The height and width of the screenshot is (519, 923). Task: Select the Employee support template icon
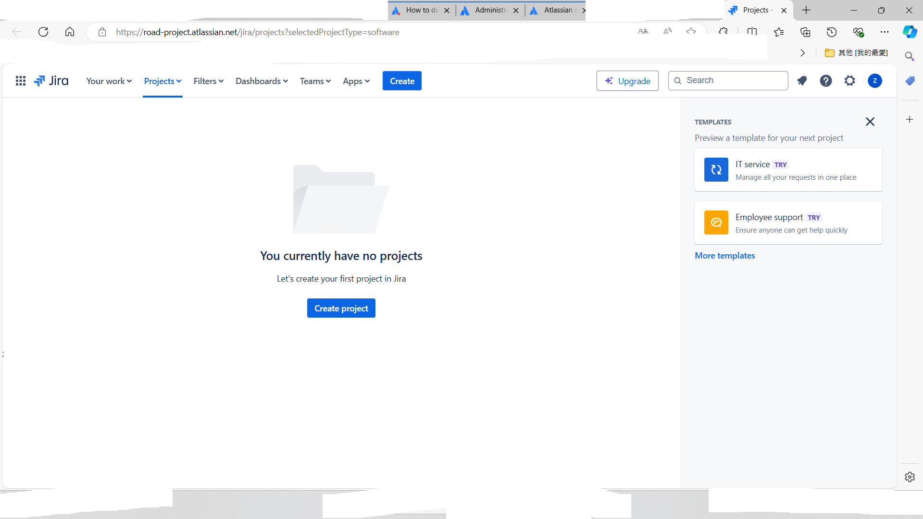pos(716,222)
